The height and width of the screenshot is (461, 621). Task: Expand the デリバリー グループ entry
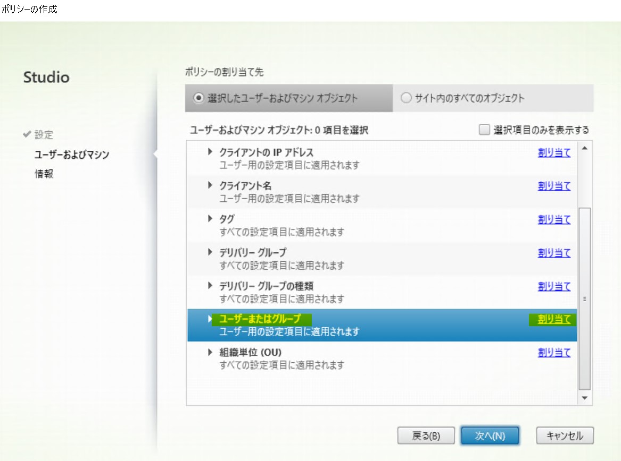209,252
